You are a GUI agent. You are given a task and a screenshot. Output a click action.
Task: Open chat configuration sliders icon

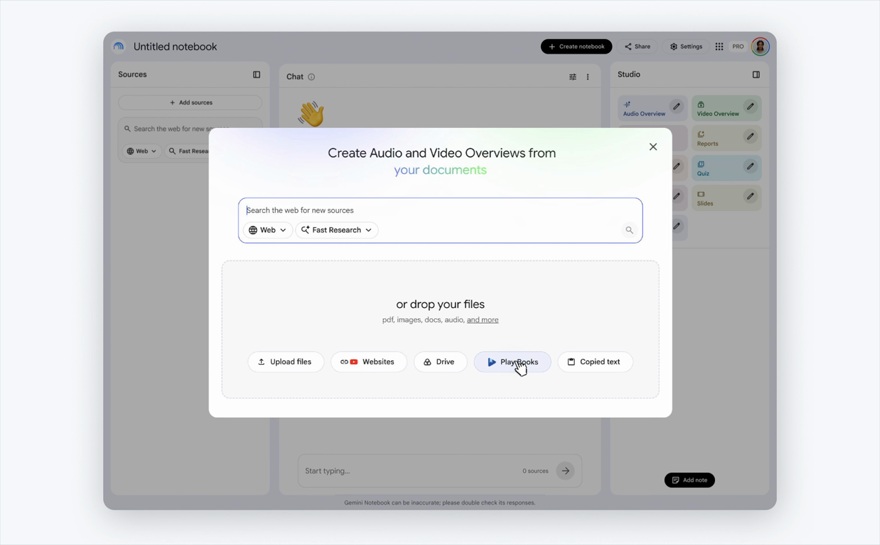click(573, 77)
